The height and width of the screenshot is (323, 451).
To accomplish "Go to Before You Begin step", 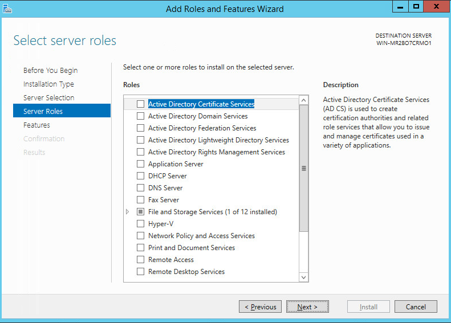I will click(50, 71).
